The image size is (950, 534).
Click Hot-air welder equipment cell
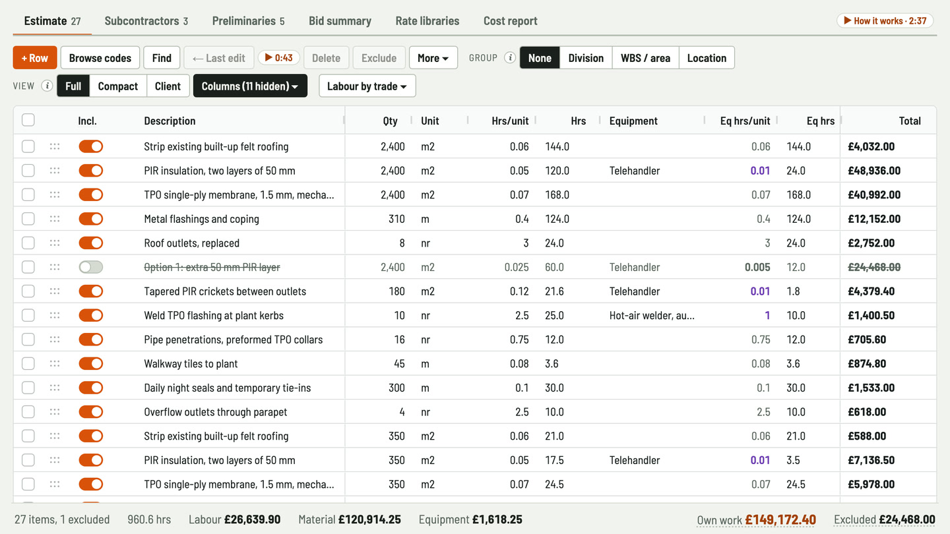click(652, 316)
